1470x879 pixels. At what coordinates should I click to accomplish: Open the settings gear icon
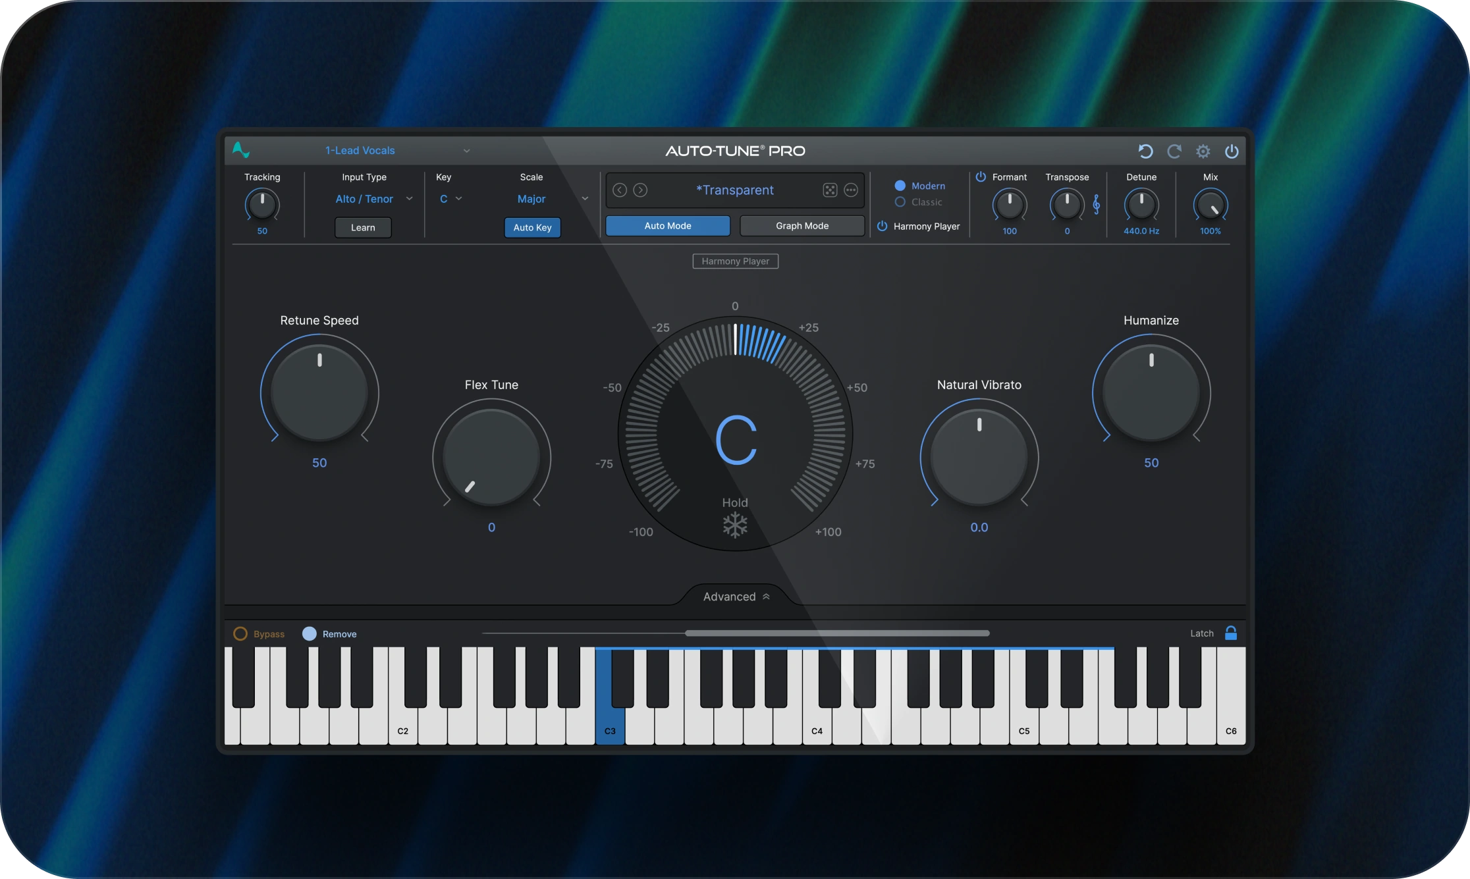(x=1203, y=151)
